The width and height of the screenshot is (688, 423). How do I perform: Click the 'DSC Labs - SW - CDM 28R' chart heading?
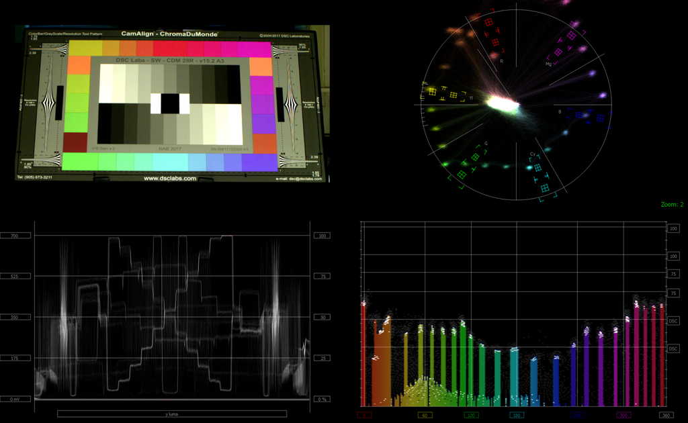pyautogui.click(x=170, y=60)
